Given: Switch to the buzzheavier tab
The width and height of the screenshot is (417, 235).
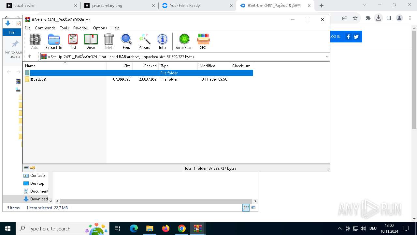Looking at the screenshot, I should pyautogui.click(x=42, y=6).
